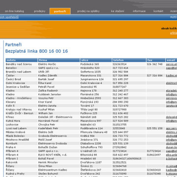This screenshot has width=177, height=177.
Task: Select city Kralupy nad Vltavou
Action: coord(19,110)
